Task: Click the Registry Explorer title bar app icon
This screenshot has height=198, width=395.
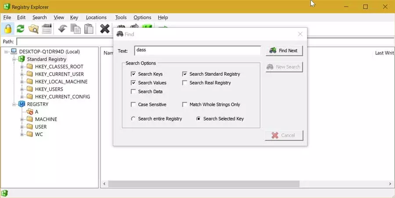Action: [7, 7]
